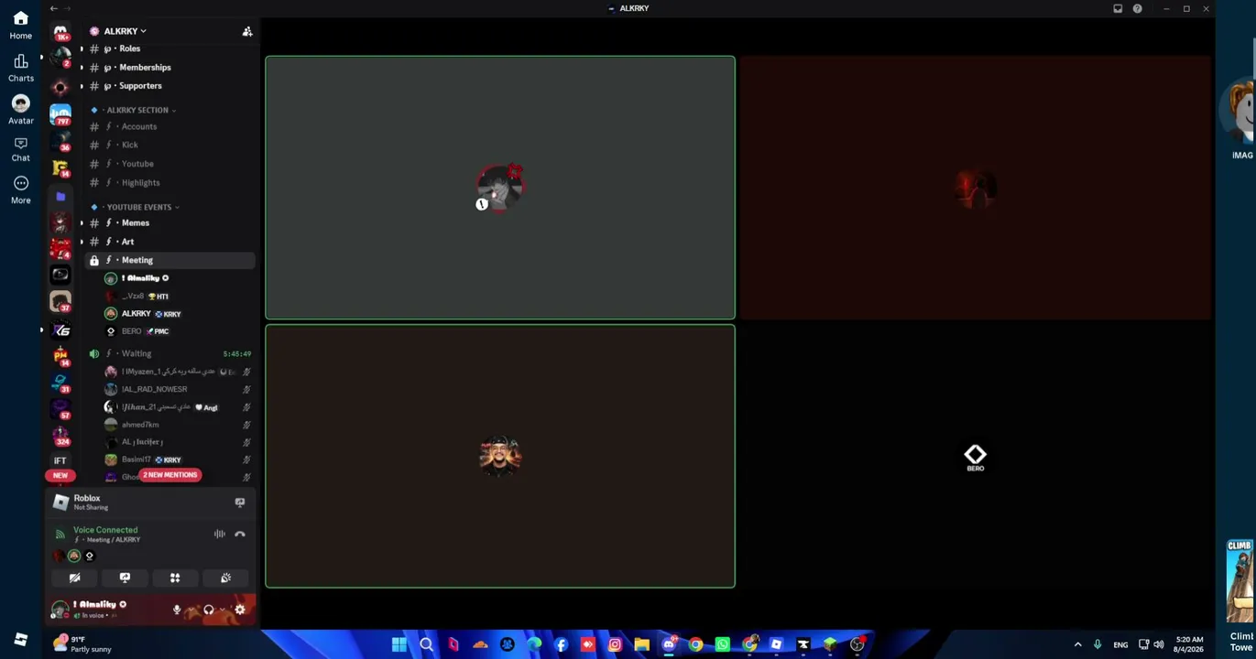Open Discord user settings gear
The image size is (1256, 659).
(240, 610)
